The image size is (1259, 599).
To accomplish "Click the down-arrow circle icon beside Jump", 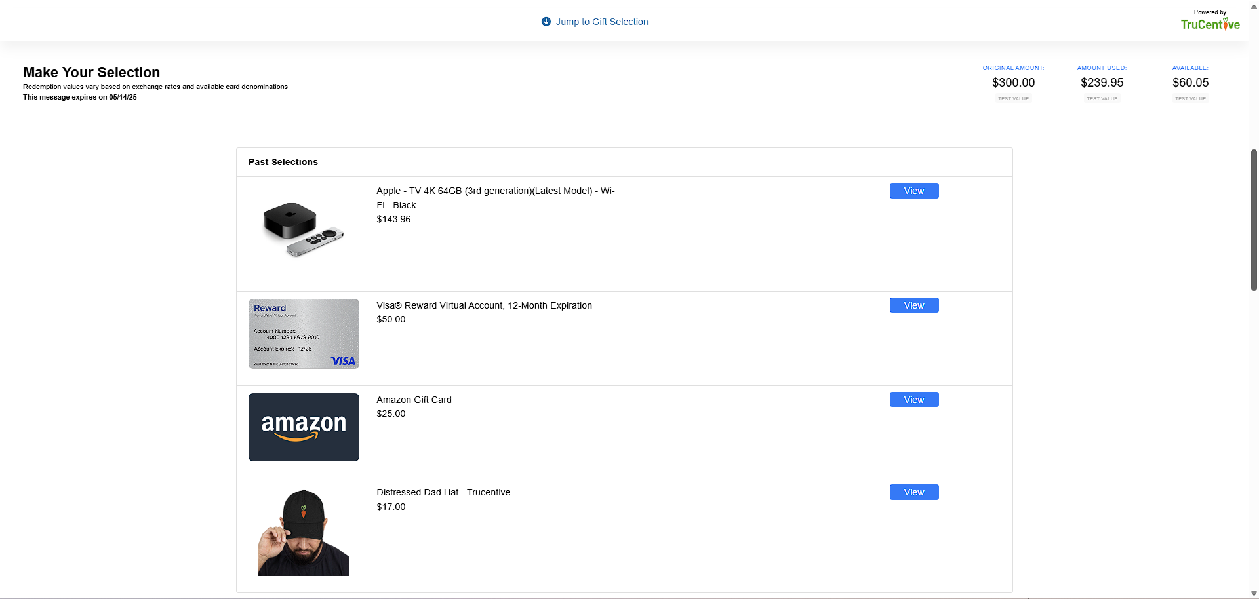I will 546,22.
